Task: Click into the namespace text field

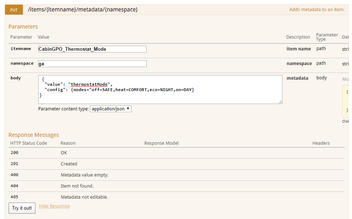Action: tap(92, 64)
